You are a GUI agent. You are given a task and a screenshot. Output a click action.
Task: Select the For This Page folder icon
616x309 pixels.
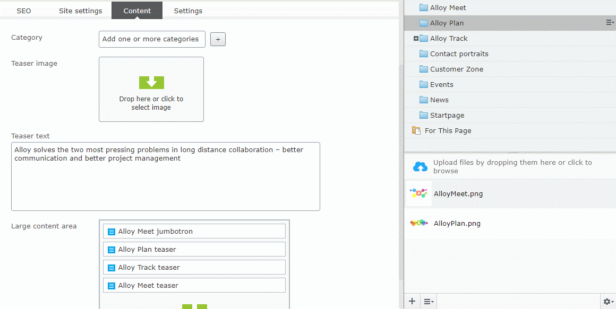pyautogui.click(x=416, y=130)
